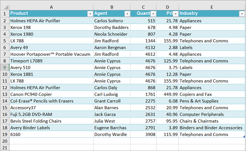Select quantity cell 515
The image size is (246, 151).
click(143, 21)
